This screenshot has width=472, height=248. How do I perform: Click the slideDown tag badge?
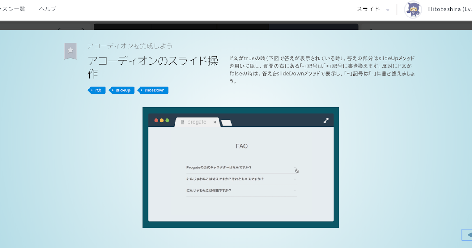click(x=153, y=90)
